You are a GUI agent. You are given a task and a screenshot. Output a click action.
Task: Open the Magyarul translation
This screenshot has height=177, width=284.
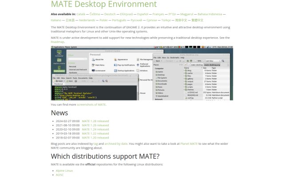187,14
